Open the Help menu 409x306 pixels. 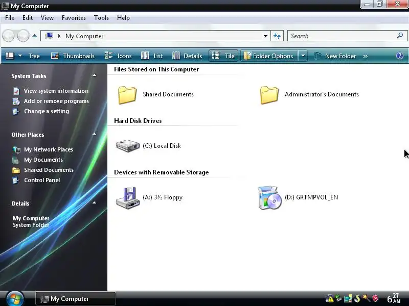pyautogui.click(x=123, y=18)
